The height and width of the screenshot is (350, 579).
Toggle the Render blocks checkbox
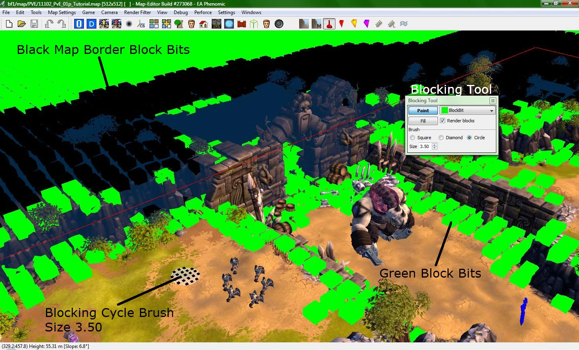coord(442,121)
